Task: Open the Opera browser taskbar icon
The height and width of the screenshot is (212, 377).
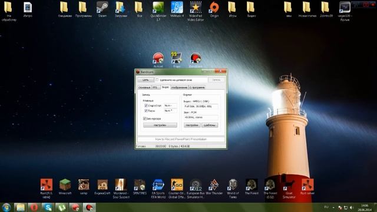Action: coord(34,207)
